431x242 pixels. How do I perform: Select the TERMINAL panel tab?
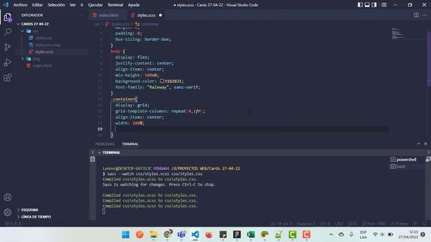(130, 144)
